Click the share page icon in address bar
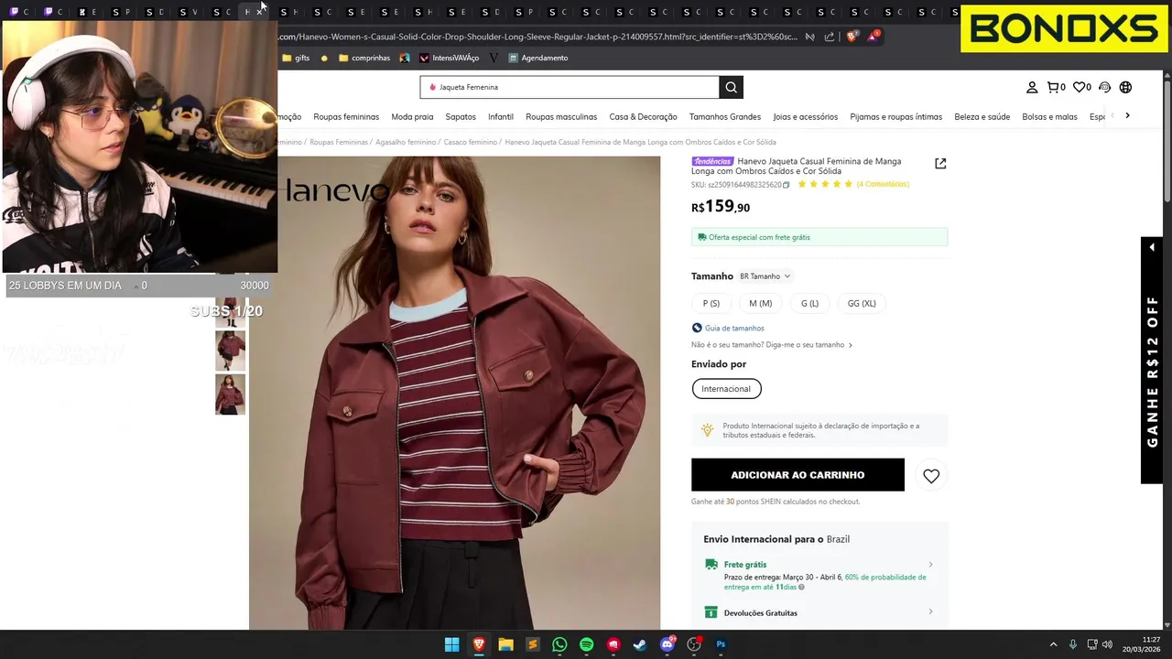The height and width of the screenshot is (659, 1172). tap(830, 37)
